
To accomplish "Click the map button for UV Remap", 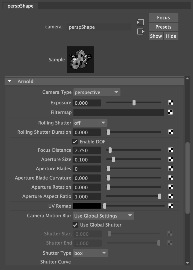I will pos(171,206).
